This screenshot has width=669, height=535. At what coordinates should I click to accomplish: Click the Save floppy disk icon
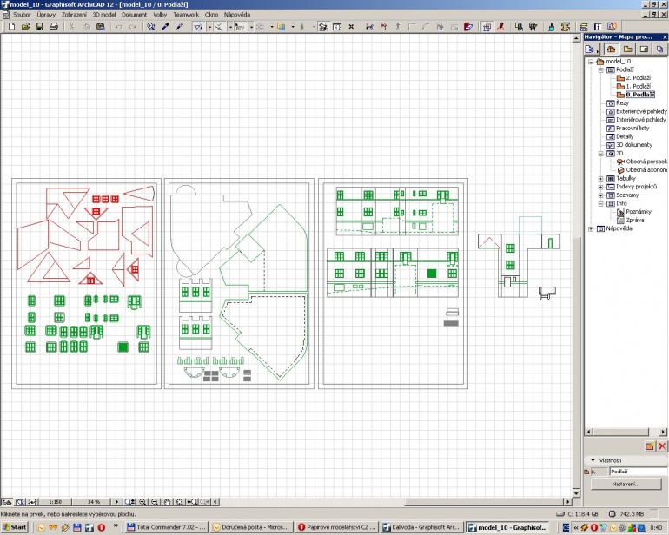(x=40, y=26)
